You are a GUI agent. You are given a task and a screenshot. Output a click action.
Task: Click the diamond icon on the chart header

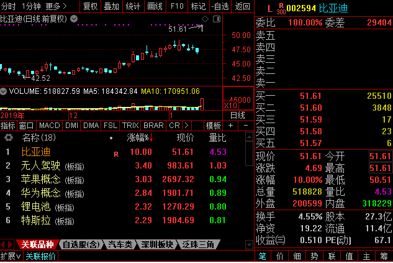point(205,19)
